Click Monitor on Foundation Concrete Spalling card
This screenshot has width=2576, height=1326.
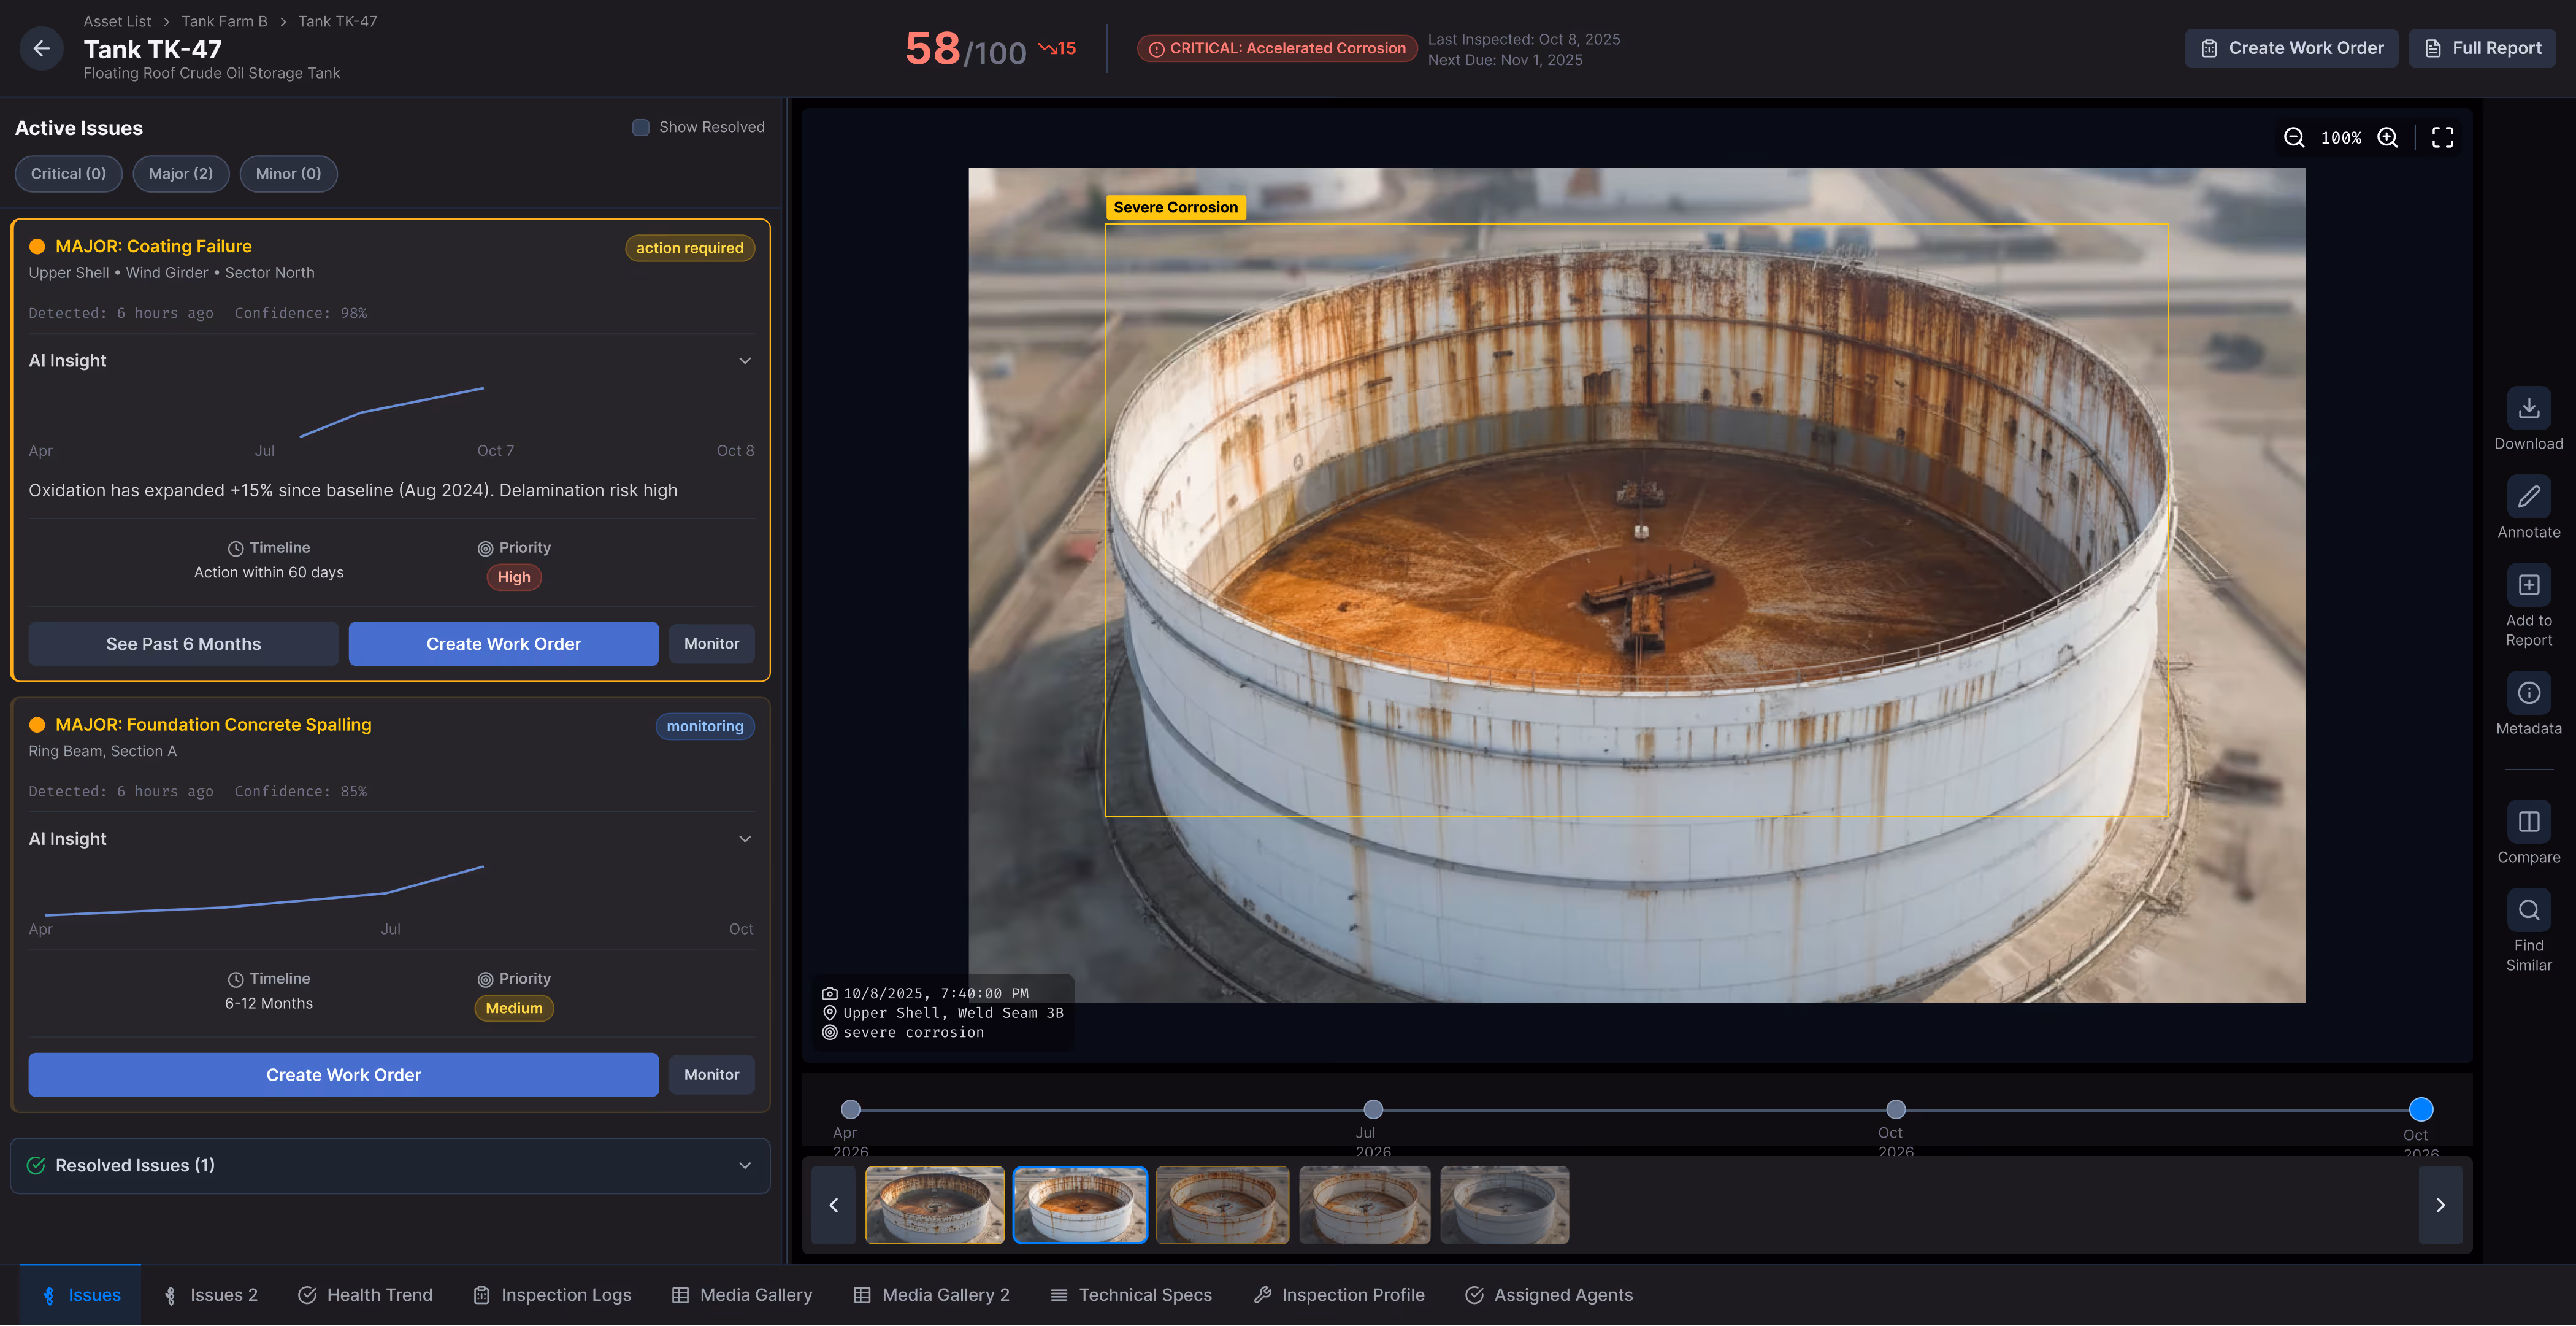coord(711,1075)
